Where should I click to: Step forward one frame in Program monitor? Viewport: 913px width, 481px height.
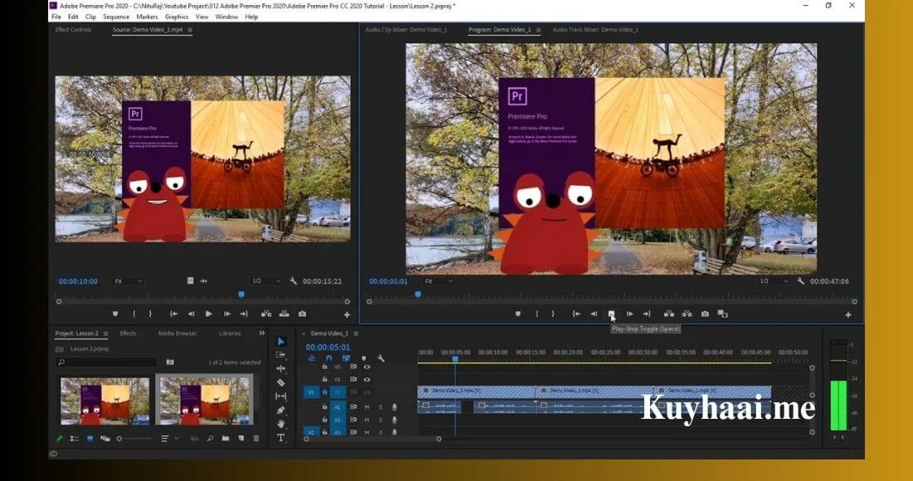point(629,314)
